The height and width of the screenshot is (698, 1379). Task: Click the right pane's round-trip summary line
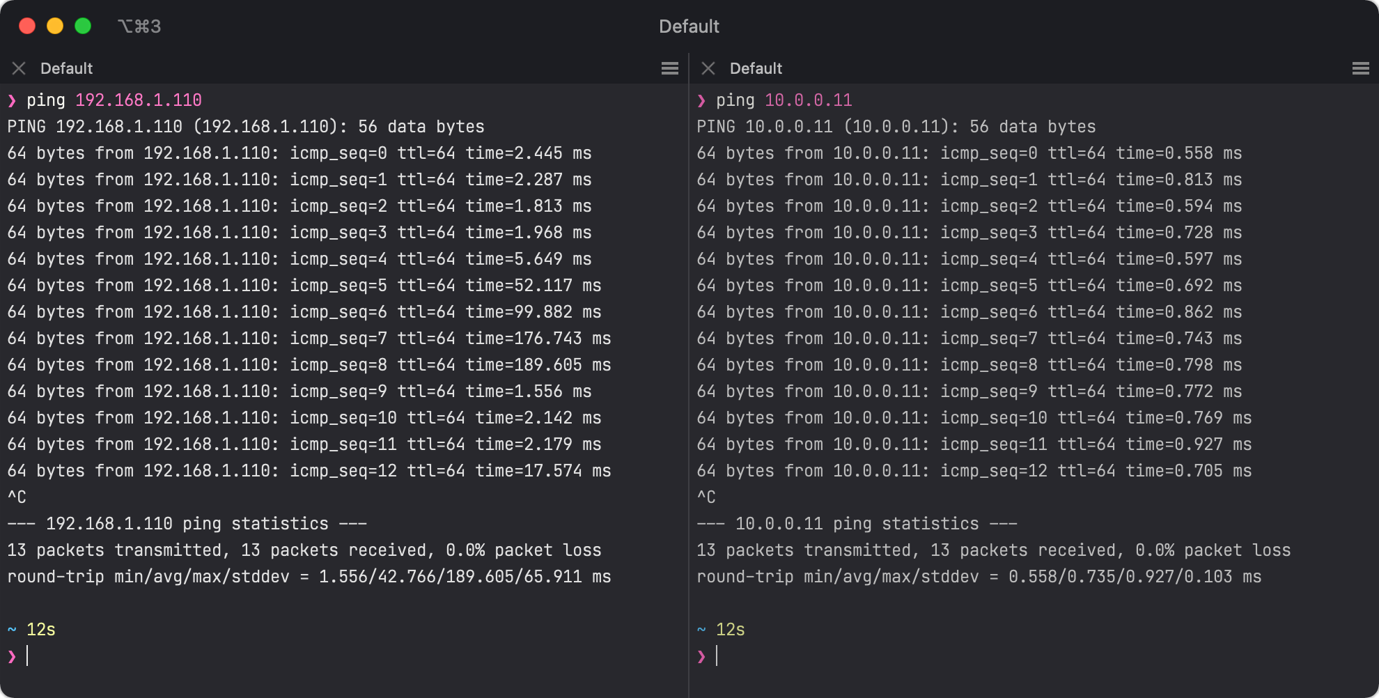(x=979, y=577)
